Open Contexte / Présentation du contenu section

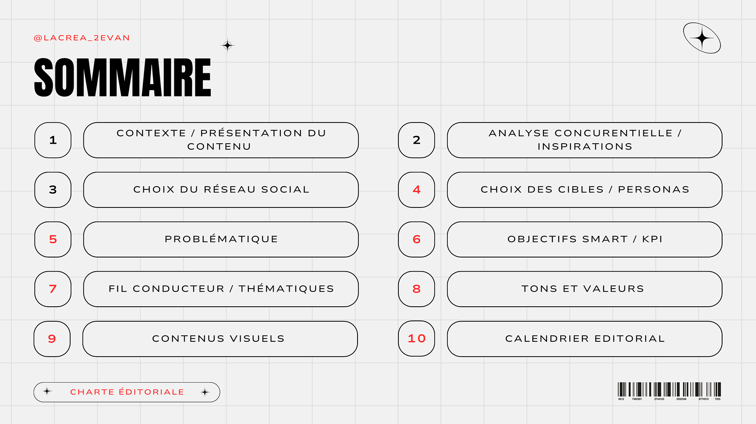[221, 140]
